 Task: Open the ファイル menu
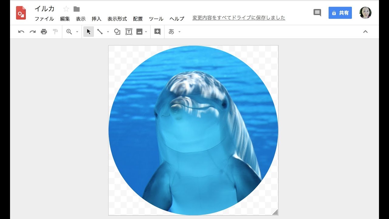pyautogui.click(x=44, y=19)
